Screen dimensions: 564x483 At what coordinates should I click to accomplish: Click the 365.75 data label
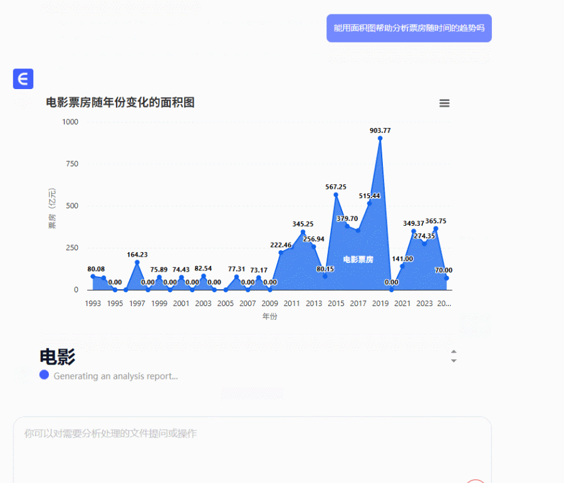pyautogui.click(x=436, y=221)
